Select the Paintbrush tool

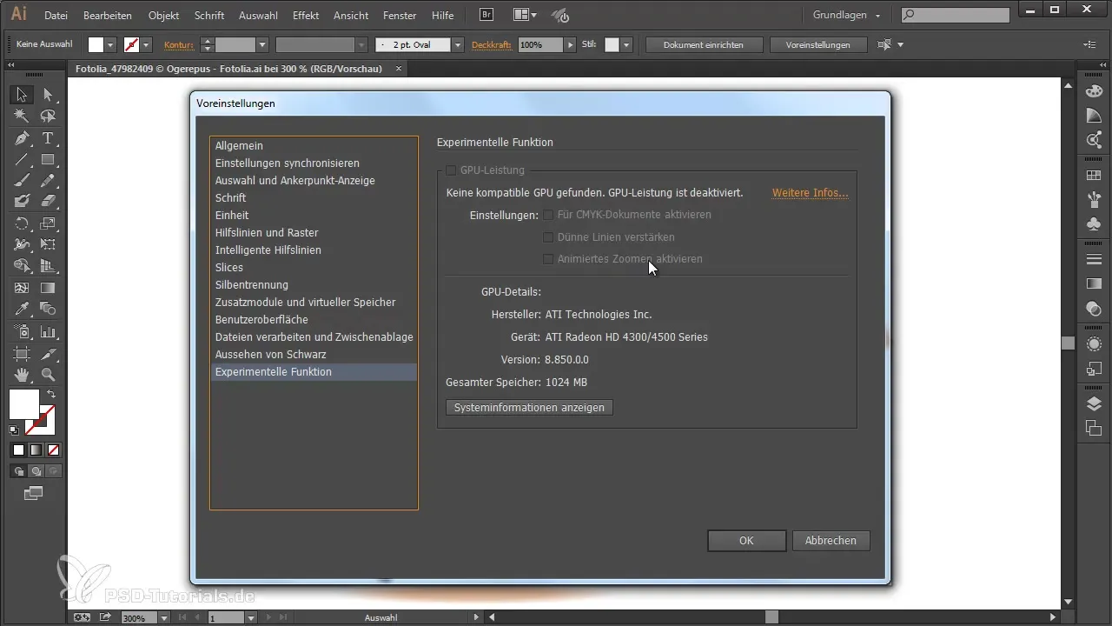click(x=22, y=180)
